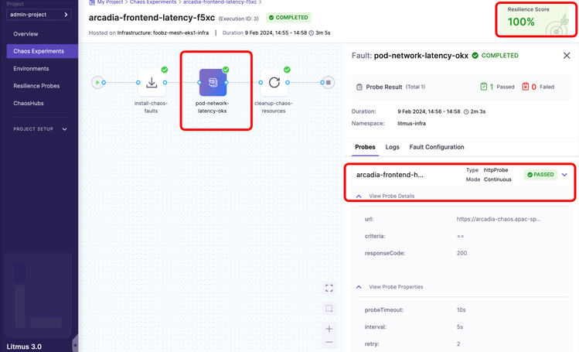The width and height of the screenshot is (579, 352).
Task: Close the fault details panel
Action: pyautogui.click(x=567, y=56)
